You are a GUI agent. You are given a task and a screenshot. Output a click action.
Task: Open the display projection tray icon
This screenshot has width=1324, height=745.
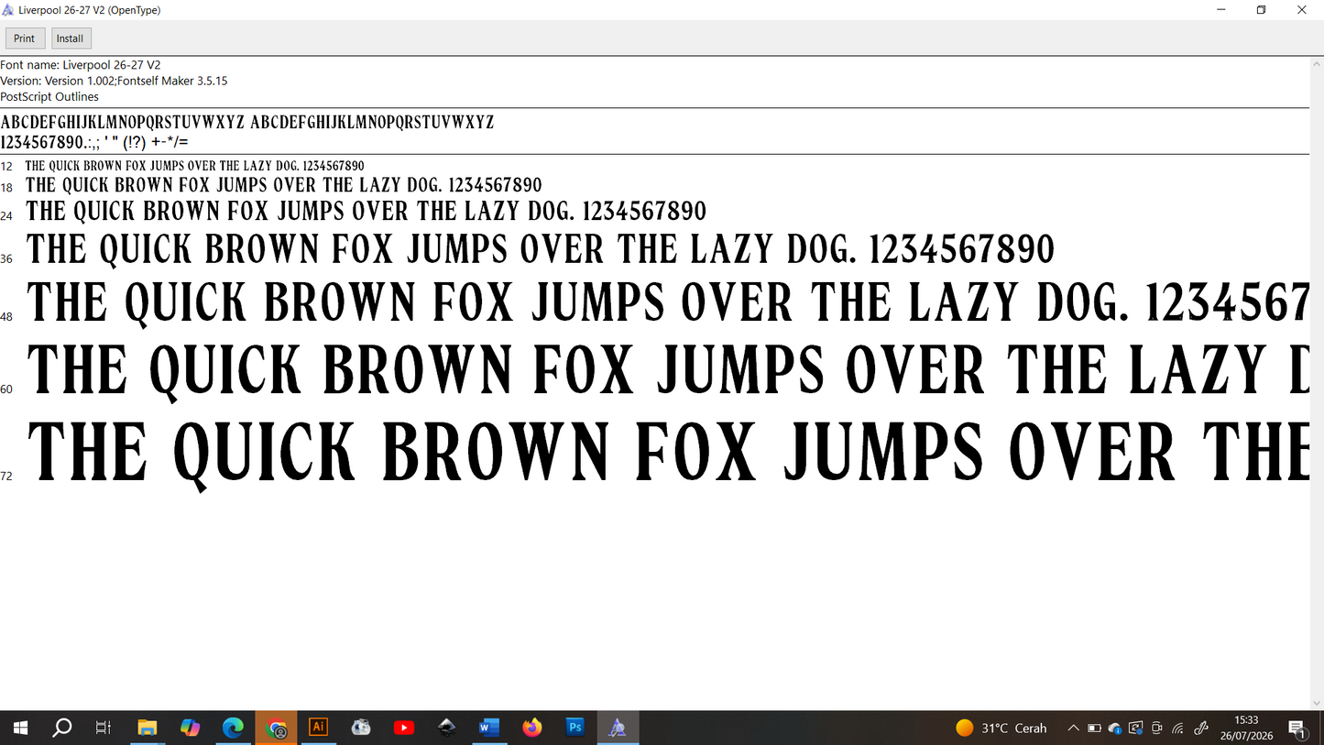(x=1136, y=728)
